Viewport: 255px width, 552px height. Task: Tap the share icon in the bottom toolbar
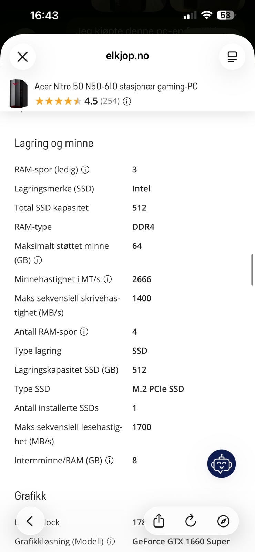click(x=159, y=521)
